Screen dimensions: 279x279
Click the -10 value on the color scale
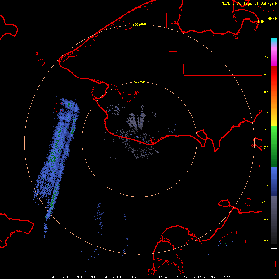pyautogui.click(x=265, y=203)
